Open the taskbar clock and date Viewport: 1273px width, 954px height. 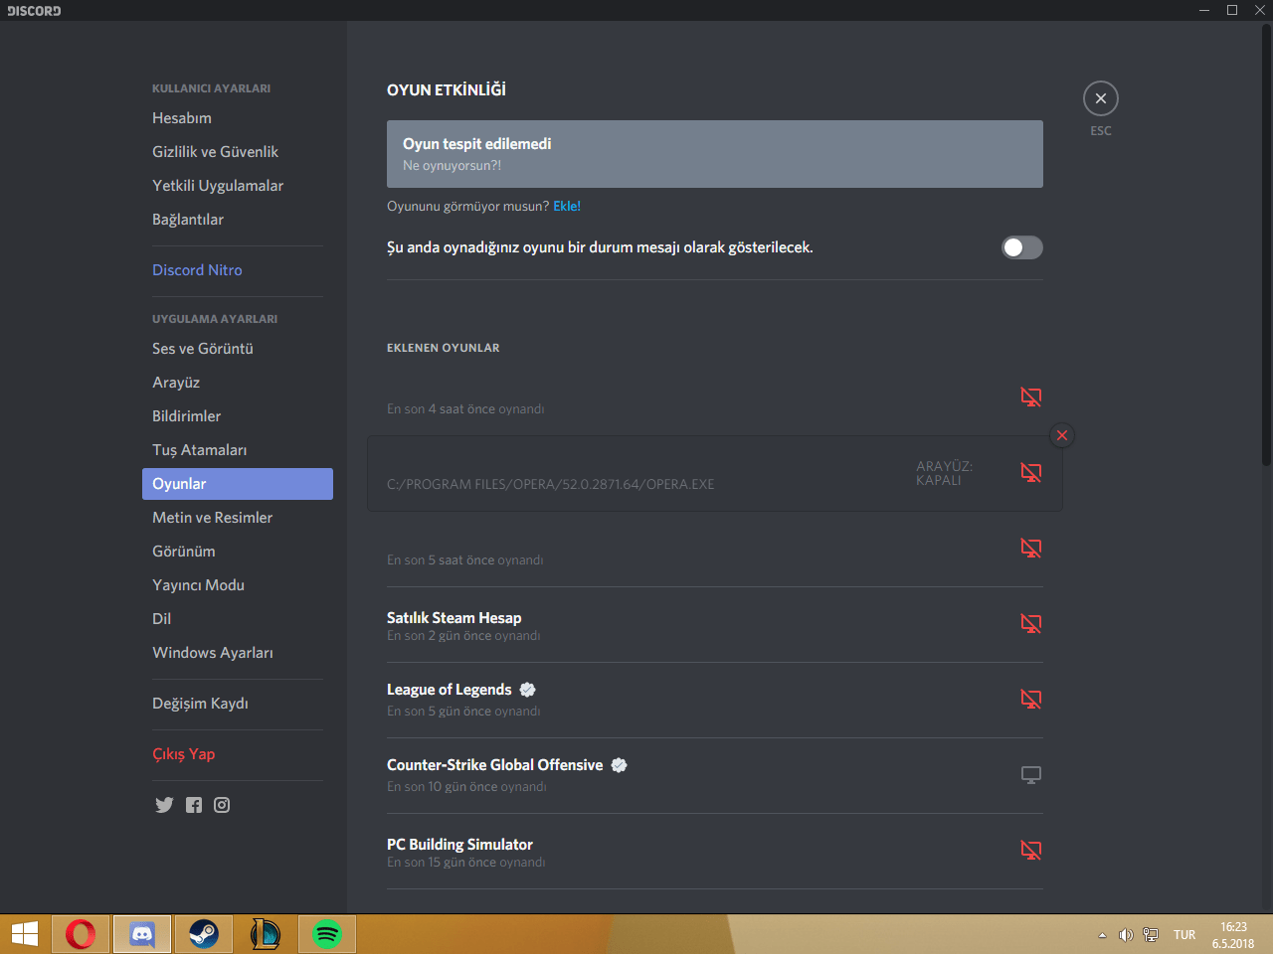click(1233, 935)
